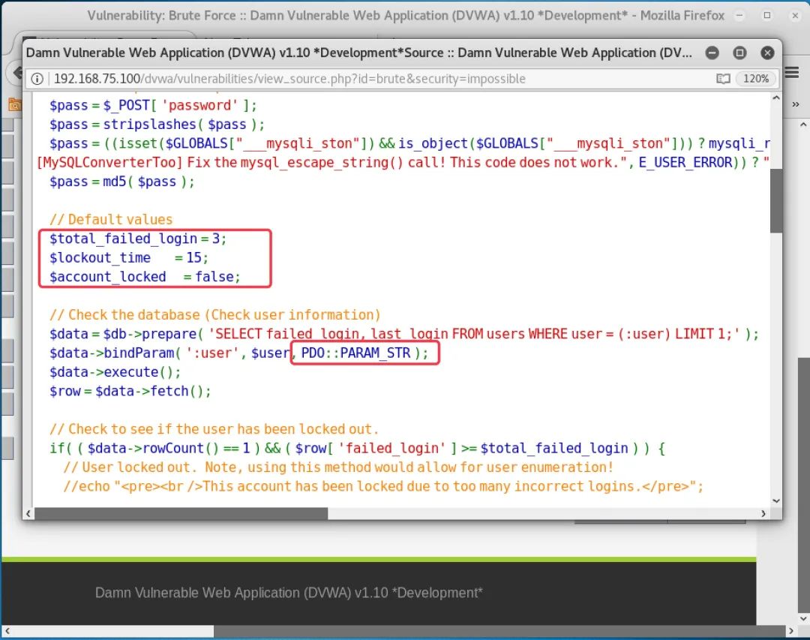The image size is (810, 640).
Task: Open bookmark folder icon in main window
Action: 14,104
